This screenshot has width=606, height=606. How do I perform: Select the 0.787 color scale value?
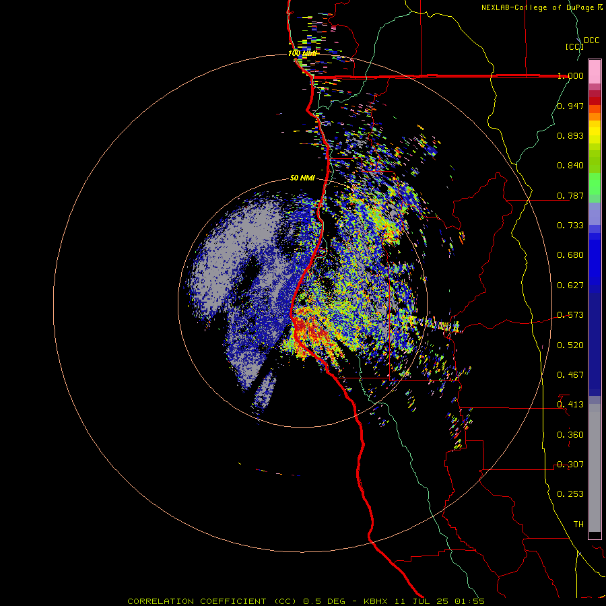tap(570, 195)
